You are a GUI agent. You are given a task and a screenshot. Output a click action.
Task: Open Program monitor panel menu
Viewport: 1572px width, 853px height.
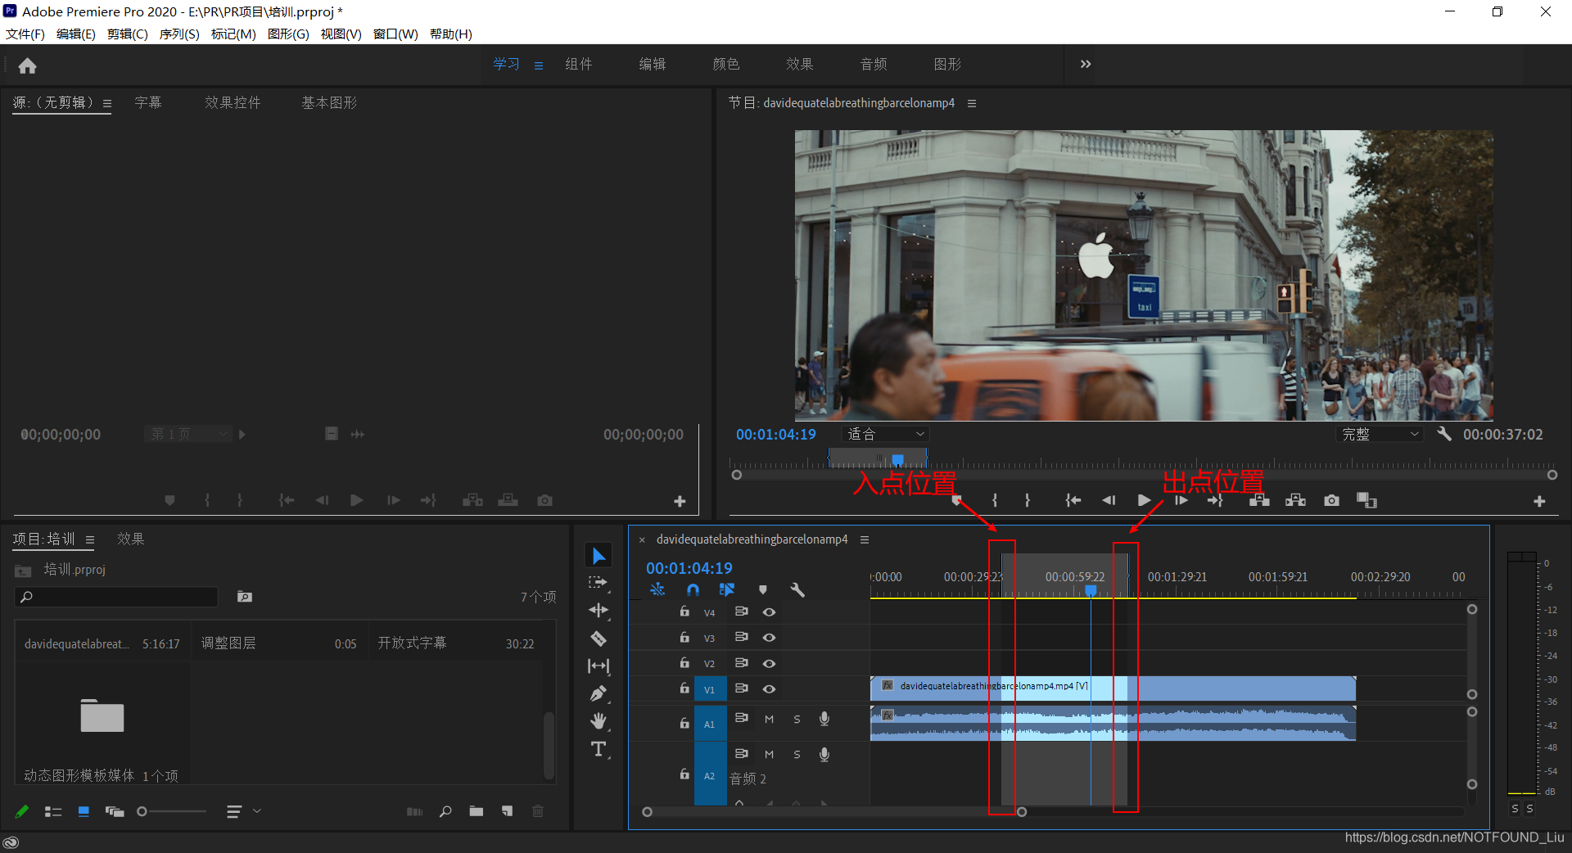pyautogui.click(x=972, y=103)
